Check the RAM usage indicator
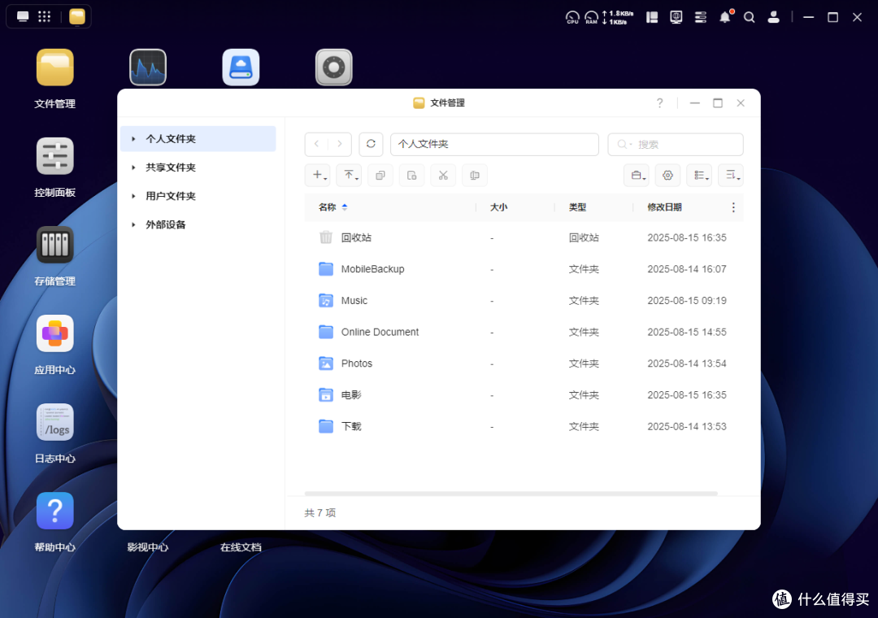Viewport: 878px width, 618px height. (x=591, y=17)
